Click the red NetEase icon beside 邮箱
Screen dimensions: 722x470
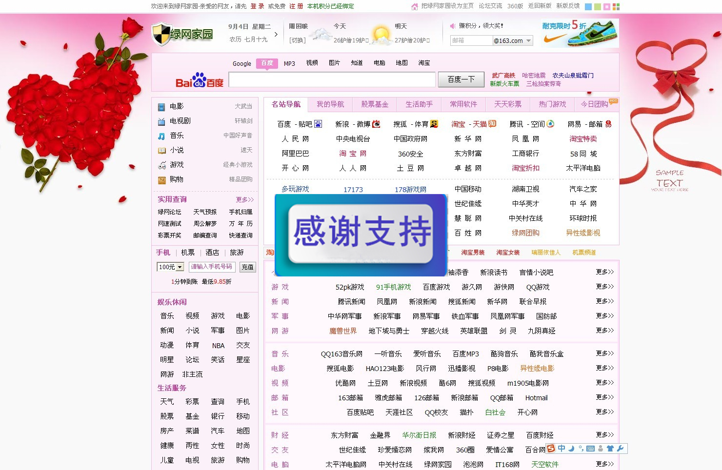click(x=608, y=124)
